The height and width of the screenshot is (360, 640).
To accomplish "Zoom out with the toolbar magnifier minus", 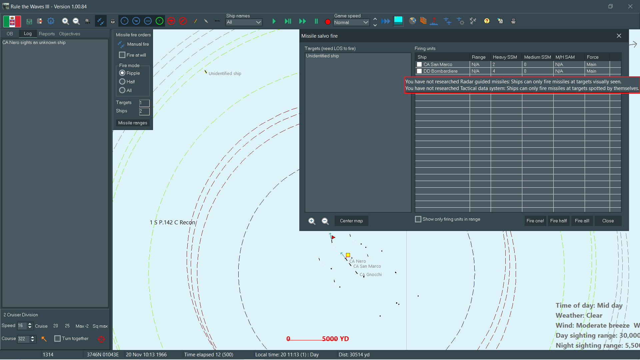I will 76,21.
